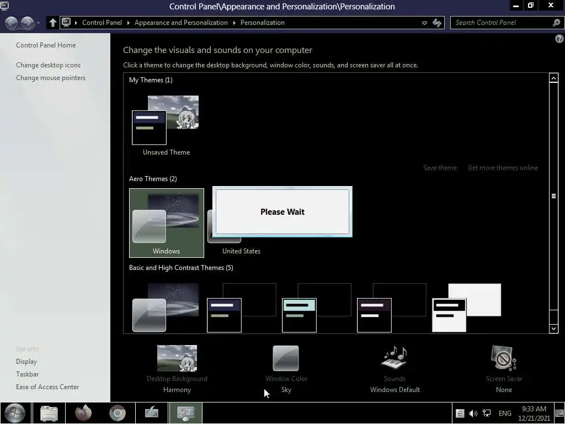The height and width of the screenshot is (424, 565).
Task: Expand the breadcrumb arrow before Control Panel
Action: pyautogui.click(x=76, y=23)
